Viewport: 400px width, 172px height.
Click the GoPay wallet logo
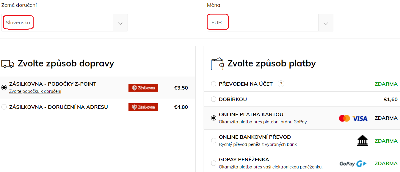(353, 163)
